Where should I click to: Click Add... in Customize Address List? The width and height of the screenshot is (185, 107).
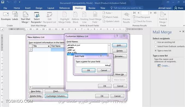point(120,45)
